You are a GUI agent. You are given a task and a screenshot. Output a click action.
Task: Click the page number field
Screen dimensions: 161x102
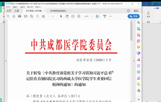tap(50, 16)
